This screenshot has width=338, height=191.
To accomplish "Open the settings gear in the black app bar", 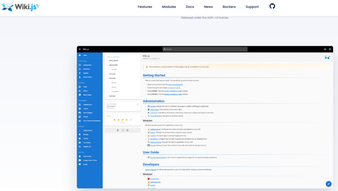I will [x=325, y=49].
